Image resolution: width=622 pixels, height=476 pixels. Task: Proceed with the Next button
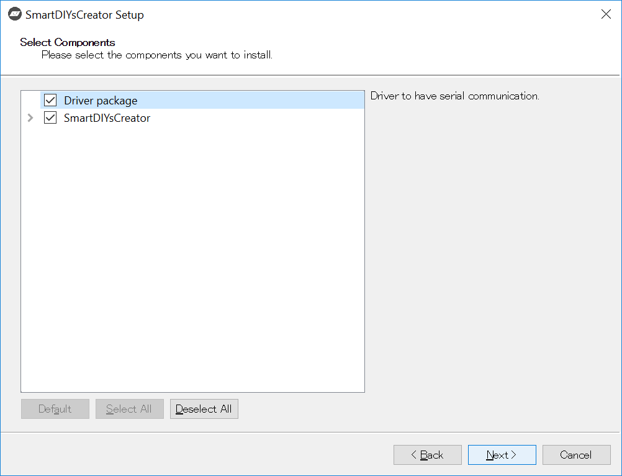502,455
